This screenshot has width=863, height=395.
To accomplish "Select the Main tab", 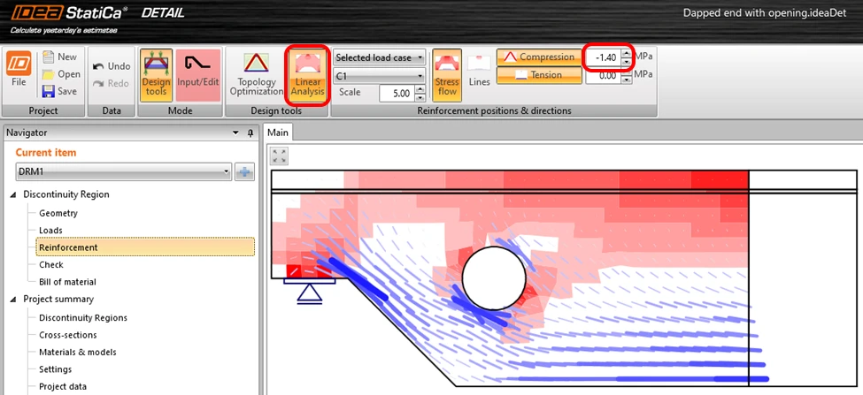I will (278, 133).
